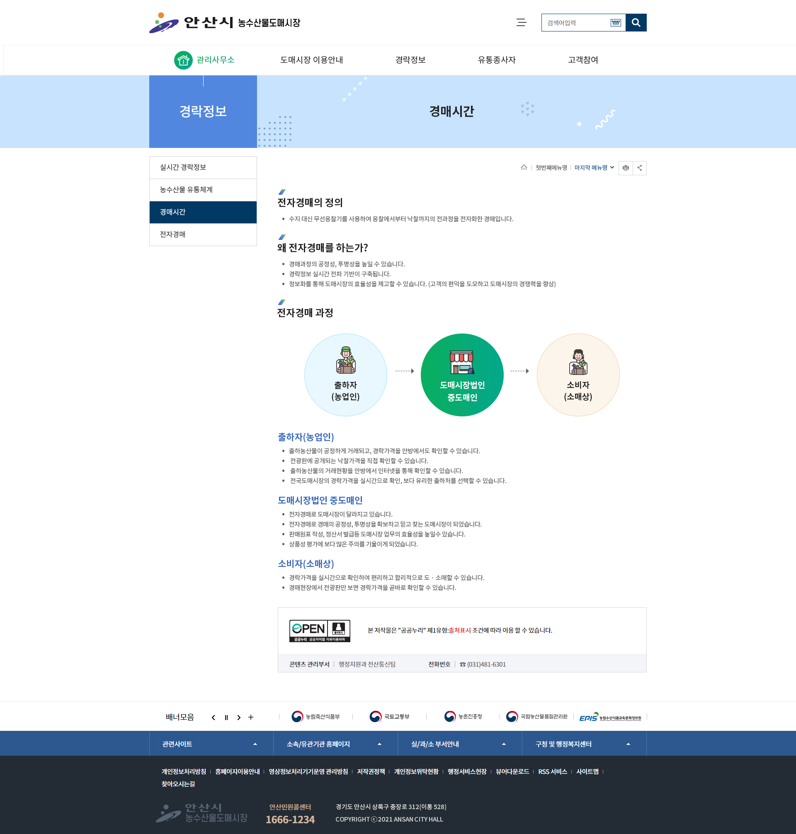Select 실시간 경락정보 in side menu
This screenshot has height=834, width=796.
(203, 167)
